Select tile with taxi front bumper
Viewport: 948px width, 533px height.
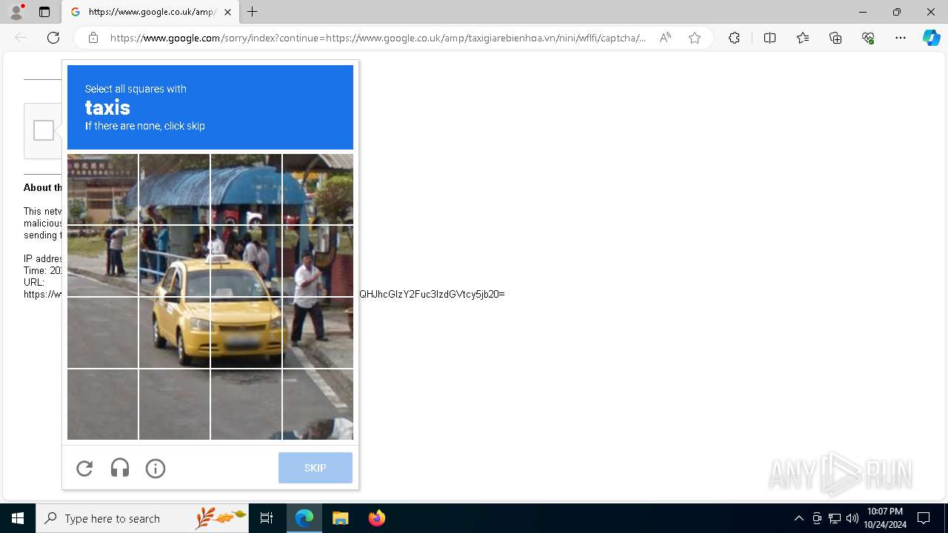tap(246, 332)
